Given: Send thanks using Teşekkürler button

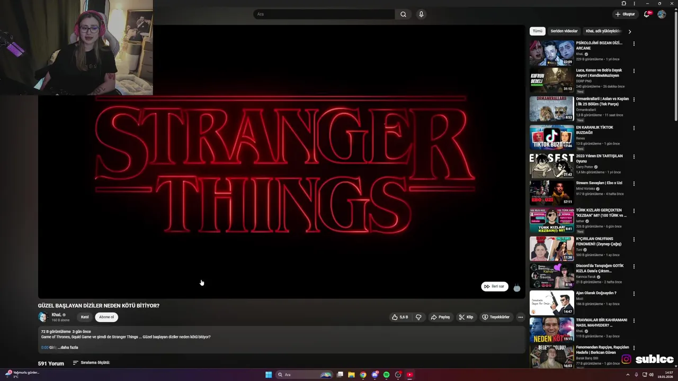Looking at the screenshot, I should tap(496, 317).
